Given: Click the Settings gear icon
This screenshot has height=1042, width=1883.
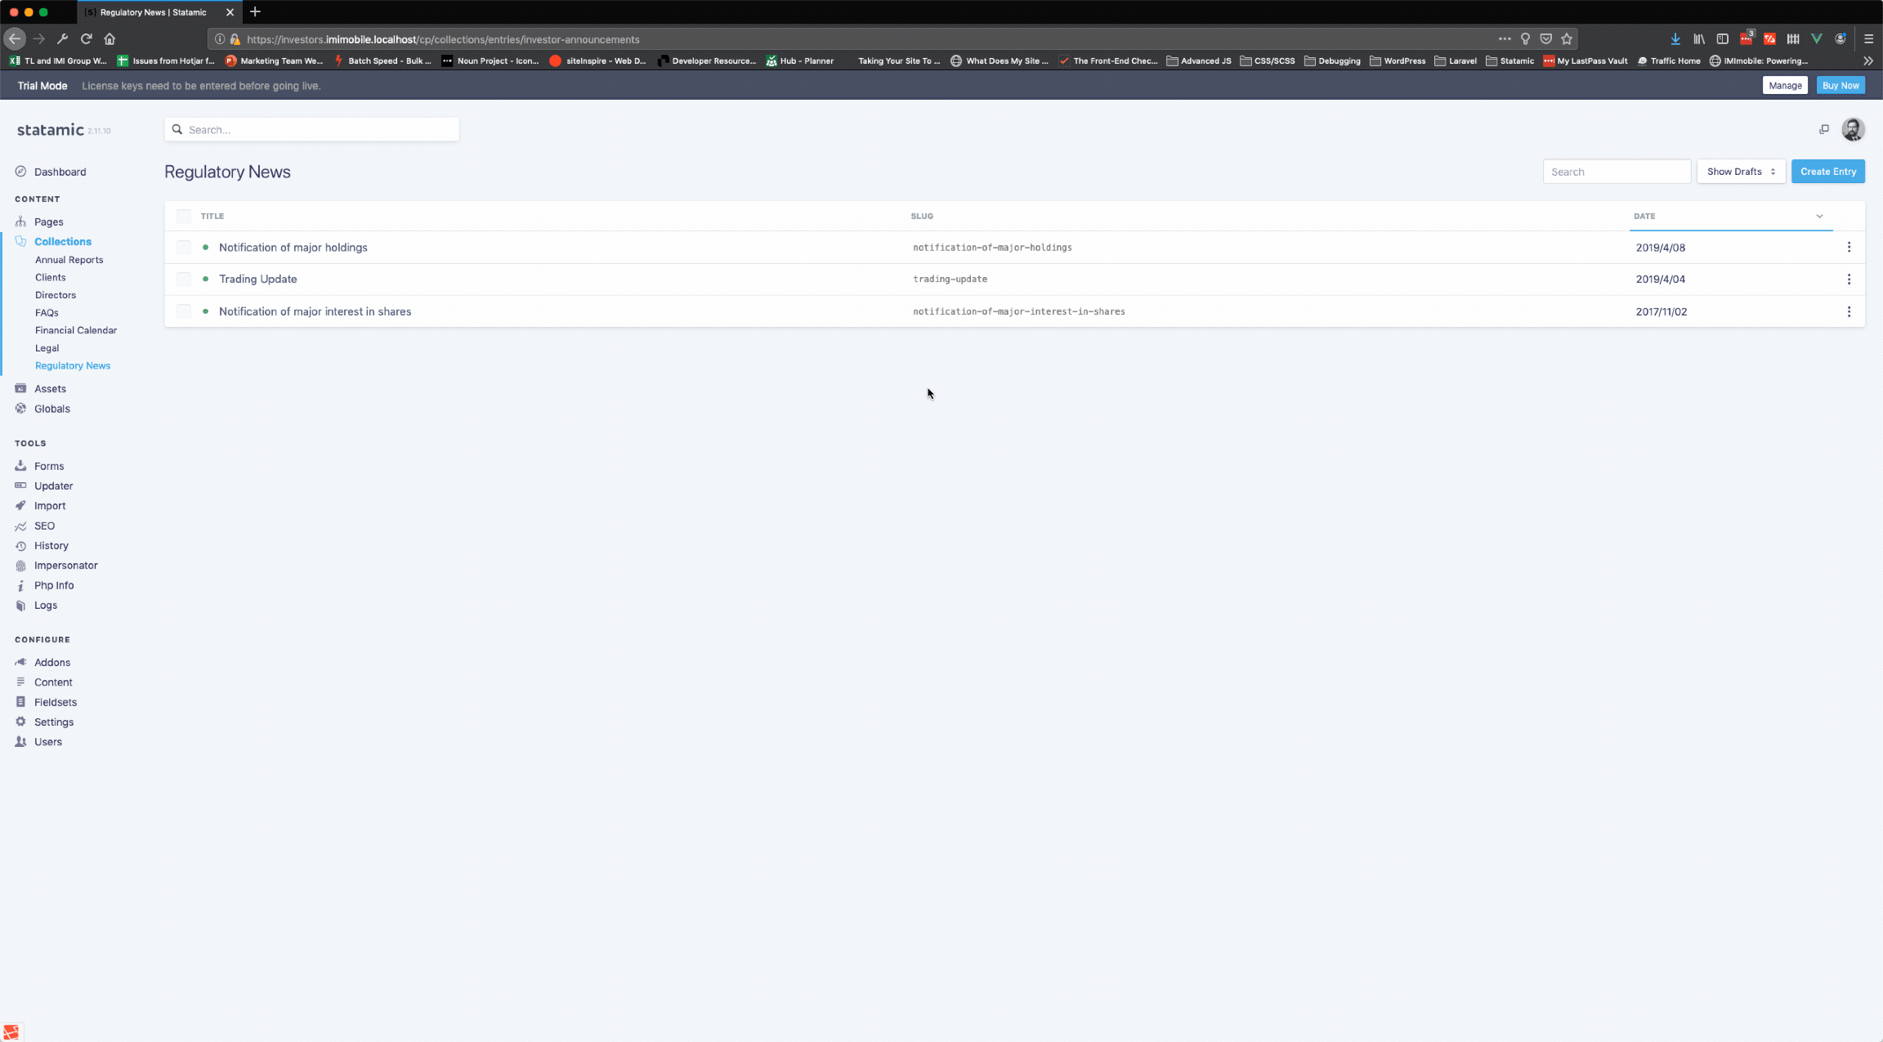Looking at the screenshot, I should (x=20, y=722).
